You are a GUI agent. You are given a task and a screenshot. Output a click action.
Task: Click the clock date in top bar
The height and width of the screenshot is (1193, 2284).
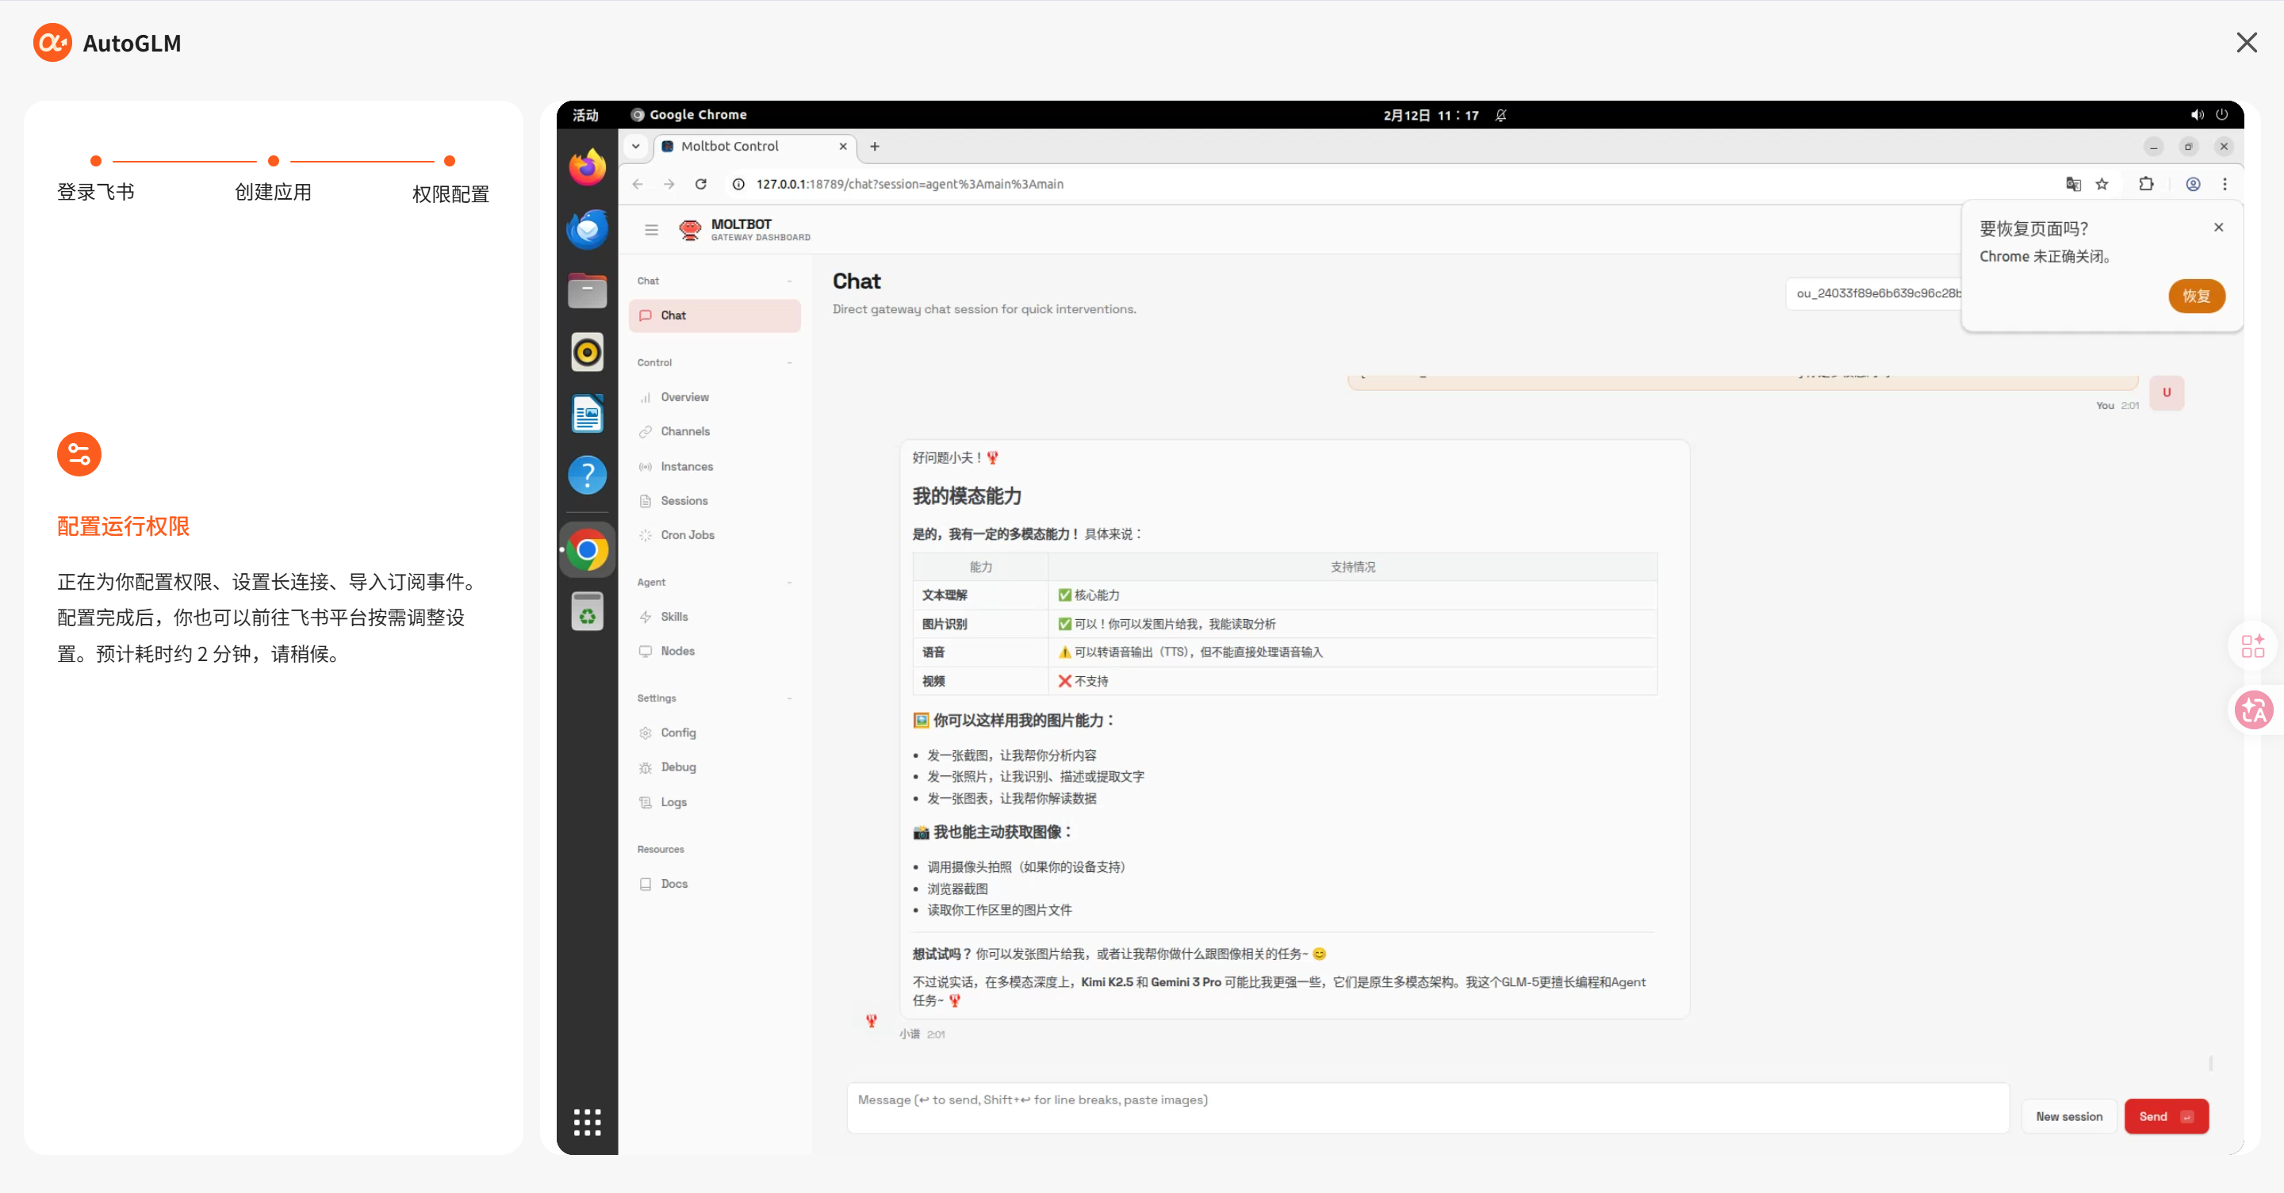click(1430, 115)
